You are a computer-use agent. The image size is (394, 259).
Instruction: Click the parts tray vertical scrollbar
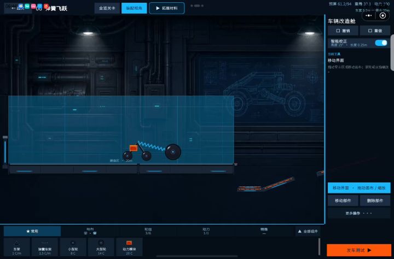[x=319, y=246]
